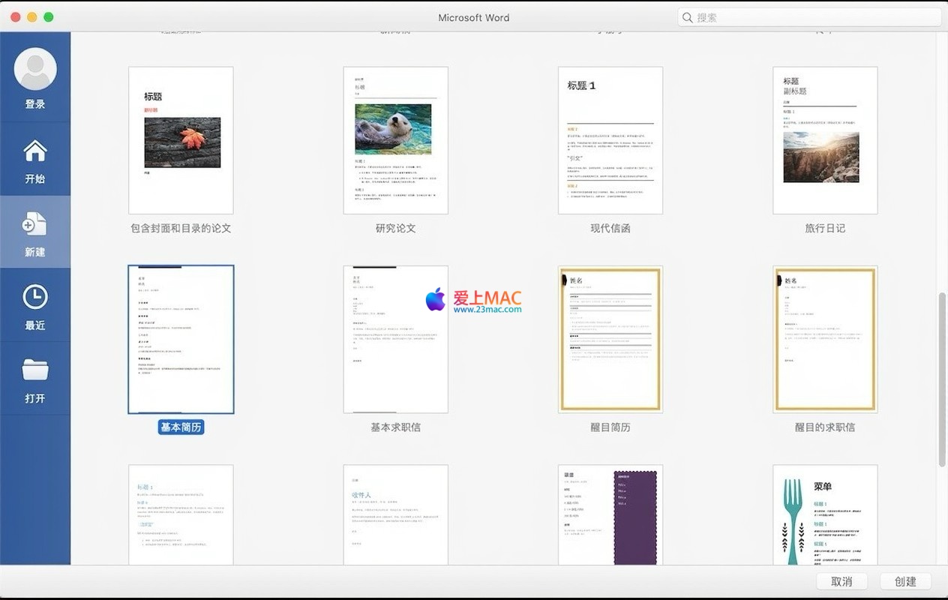Open the 最近 recent clock icon

pos(35,298)
